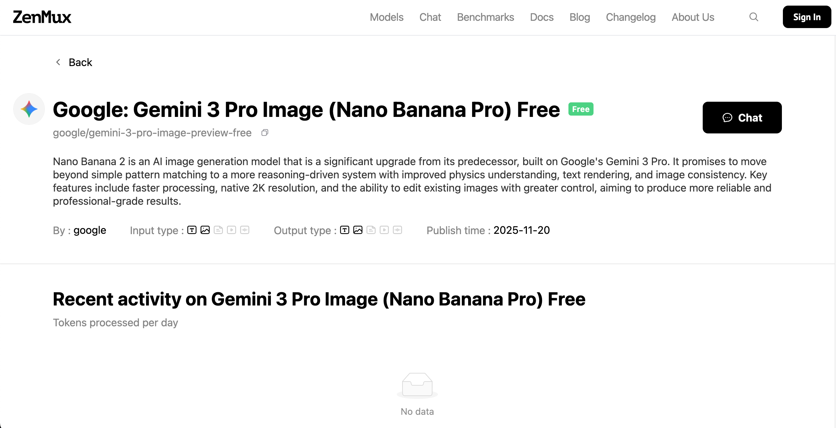The image size is (836, 428).
Task: Click the ZenMux logo
Action: 42,17
